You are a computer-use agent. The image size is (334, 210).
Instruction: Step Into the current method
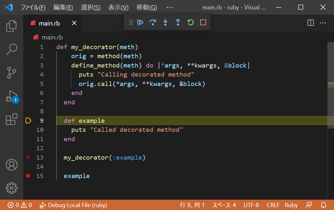point(165,22)
